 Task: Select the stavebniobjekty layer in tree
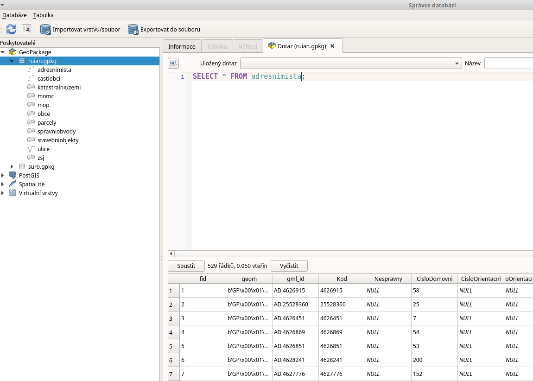tap(58, 140)
